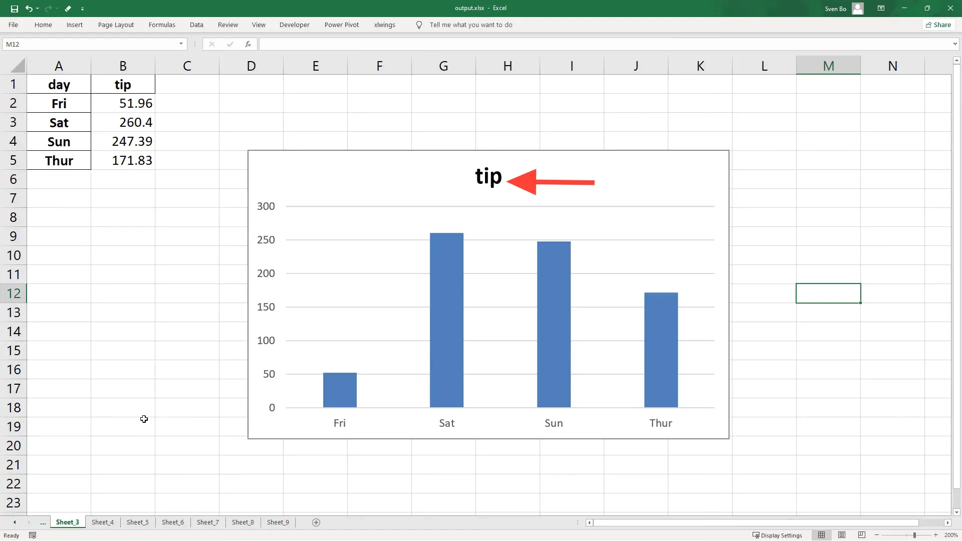The width and height of the screenshot is (962, 541).
Task: Select the Normal view icon in status bar
Action: [822, 535]
